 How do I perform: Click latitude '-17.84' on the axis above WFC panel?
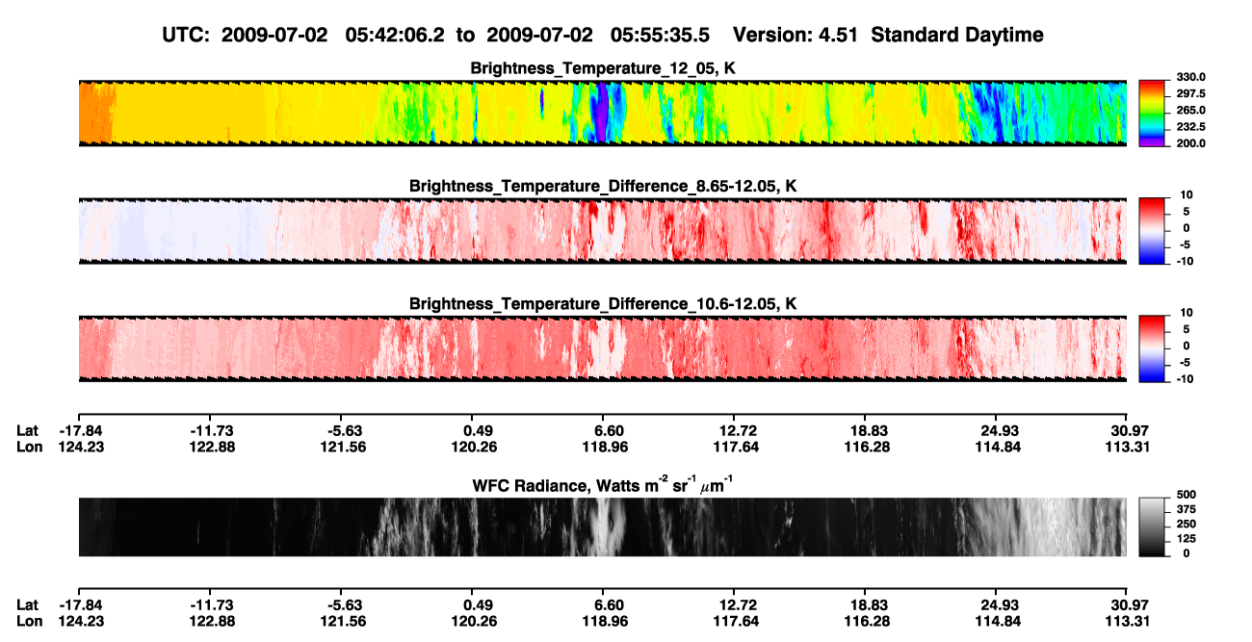pos(79,430)
